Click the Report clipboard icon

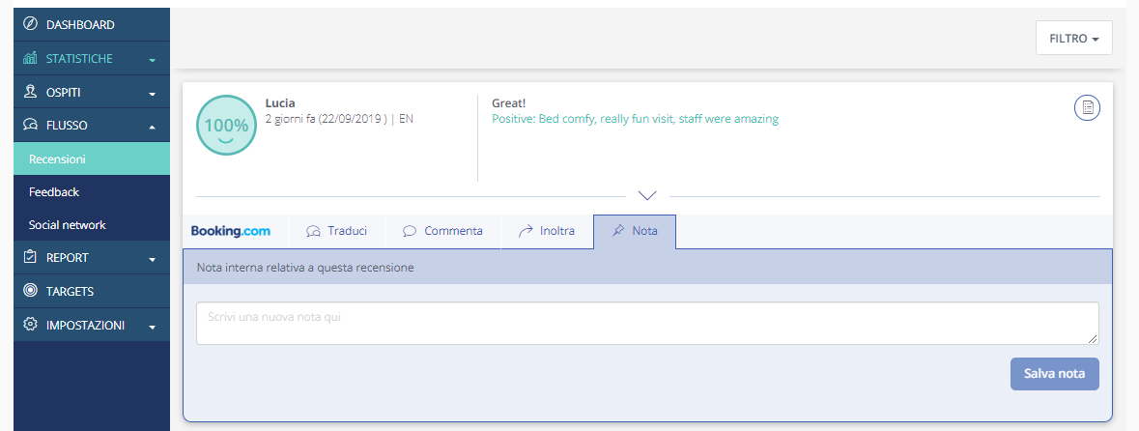click(30, 256)
